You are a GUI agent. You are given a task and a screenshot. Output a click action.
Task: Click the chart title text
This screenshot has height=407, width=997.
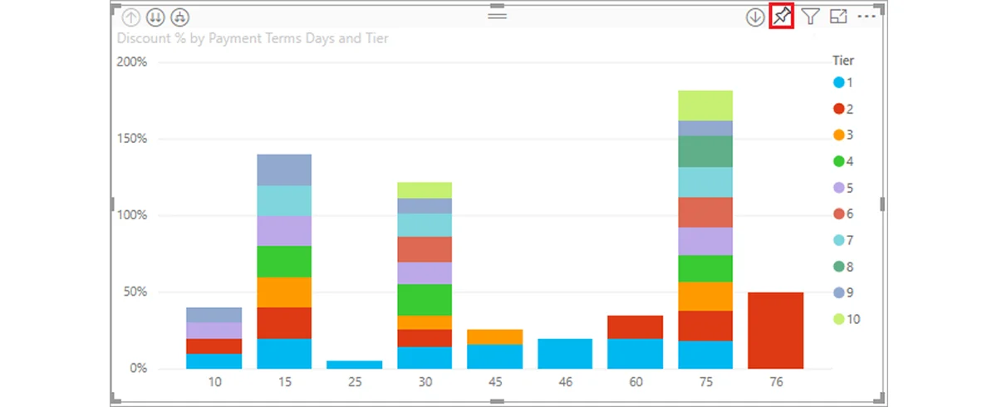[x=253, y=38]
